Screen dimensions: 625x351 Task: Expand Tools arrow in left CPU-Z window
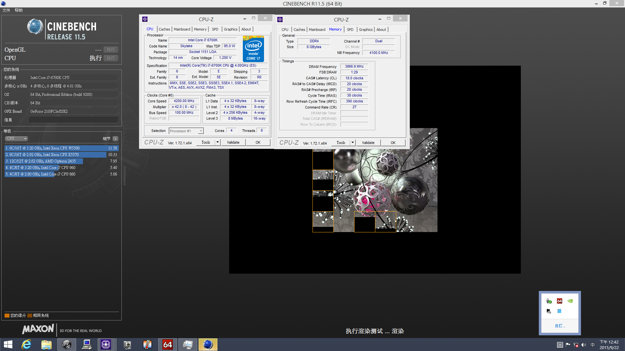pyautogui.click(x=217, y=142)
